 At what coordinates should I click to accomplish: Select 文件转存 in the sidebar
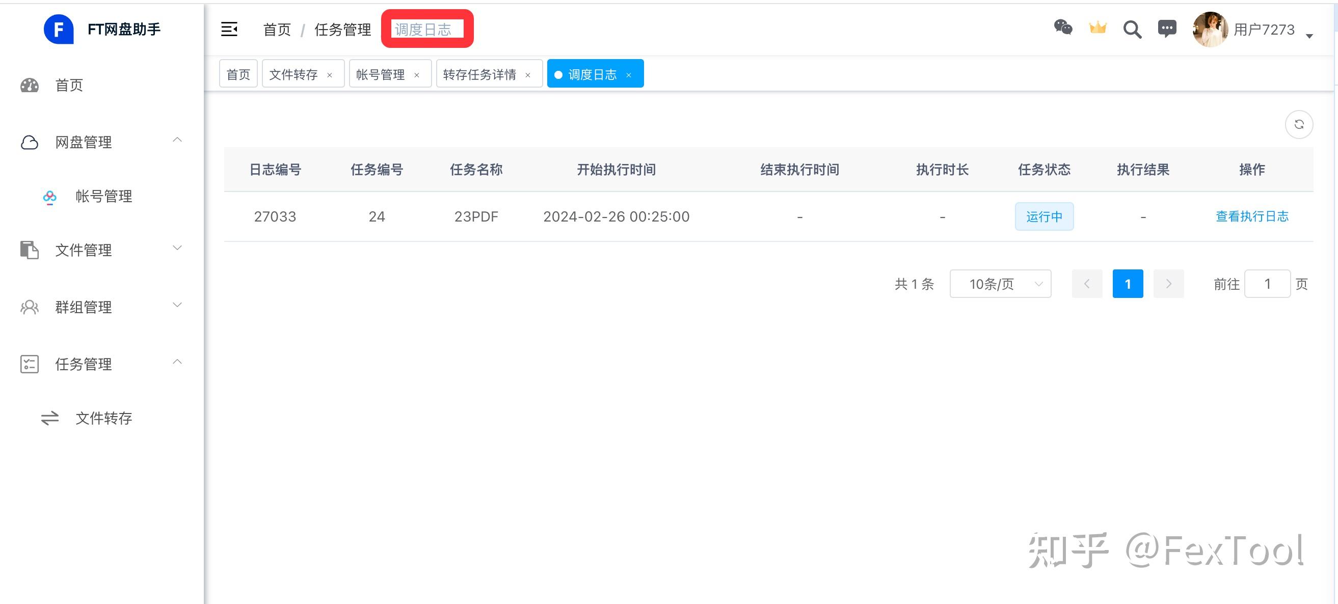click(104, 418)
